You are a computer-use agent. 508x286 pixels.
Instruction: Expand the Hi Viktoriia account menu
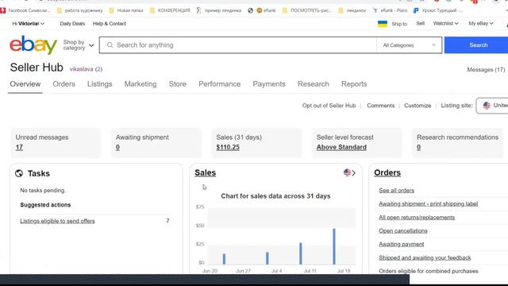(29, 24)
